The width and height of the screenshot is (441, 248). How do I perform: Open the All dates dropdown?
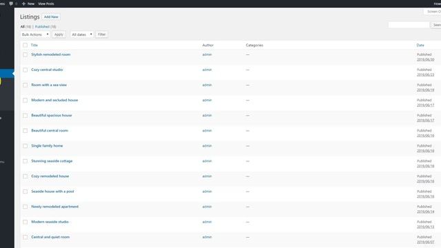(x=82, y=34)
